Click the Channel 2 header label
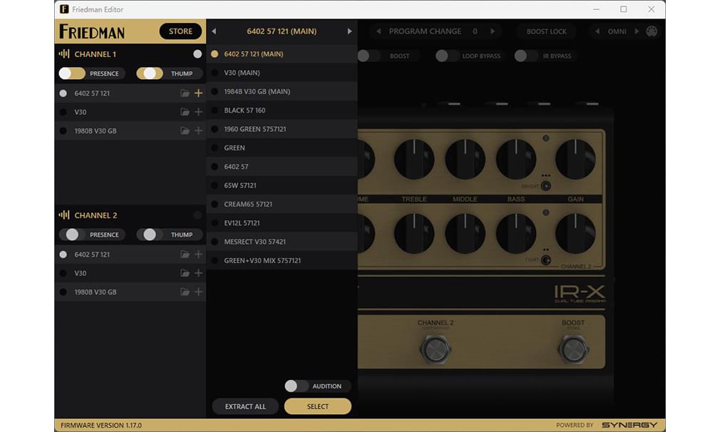This screenshot has width=720, height=432. pyautogui.click(x=96, y=215)
